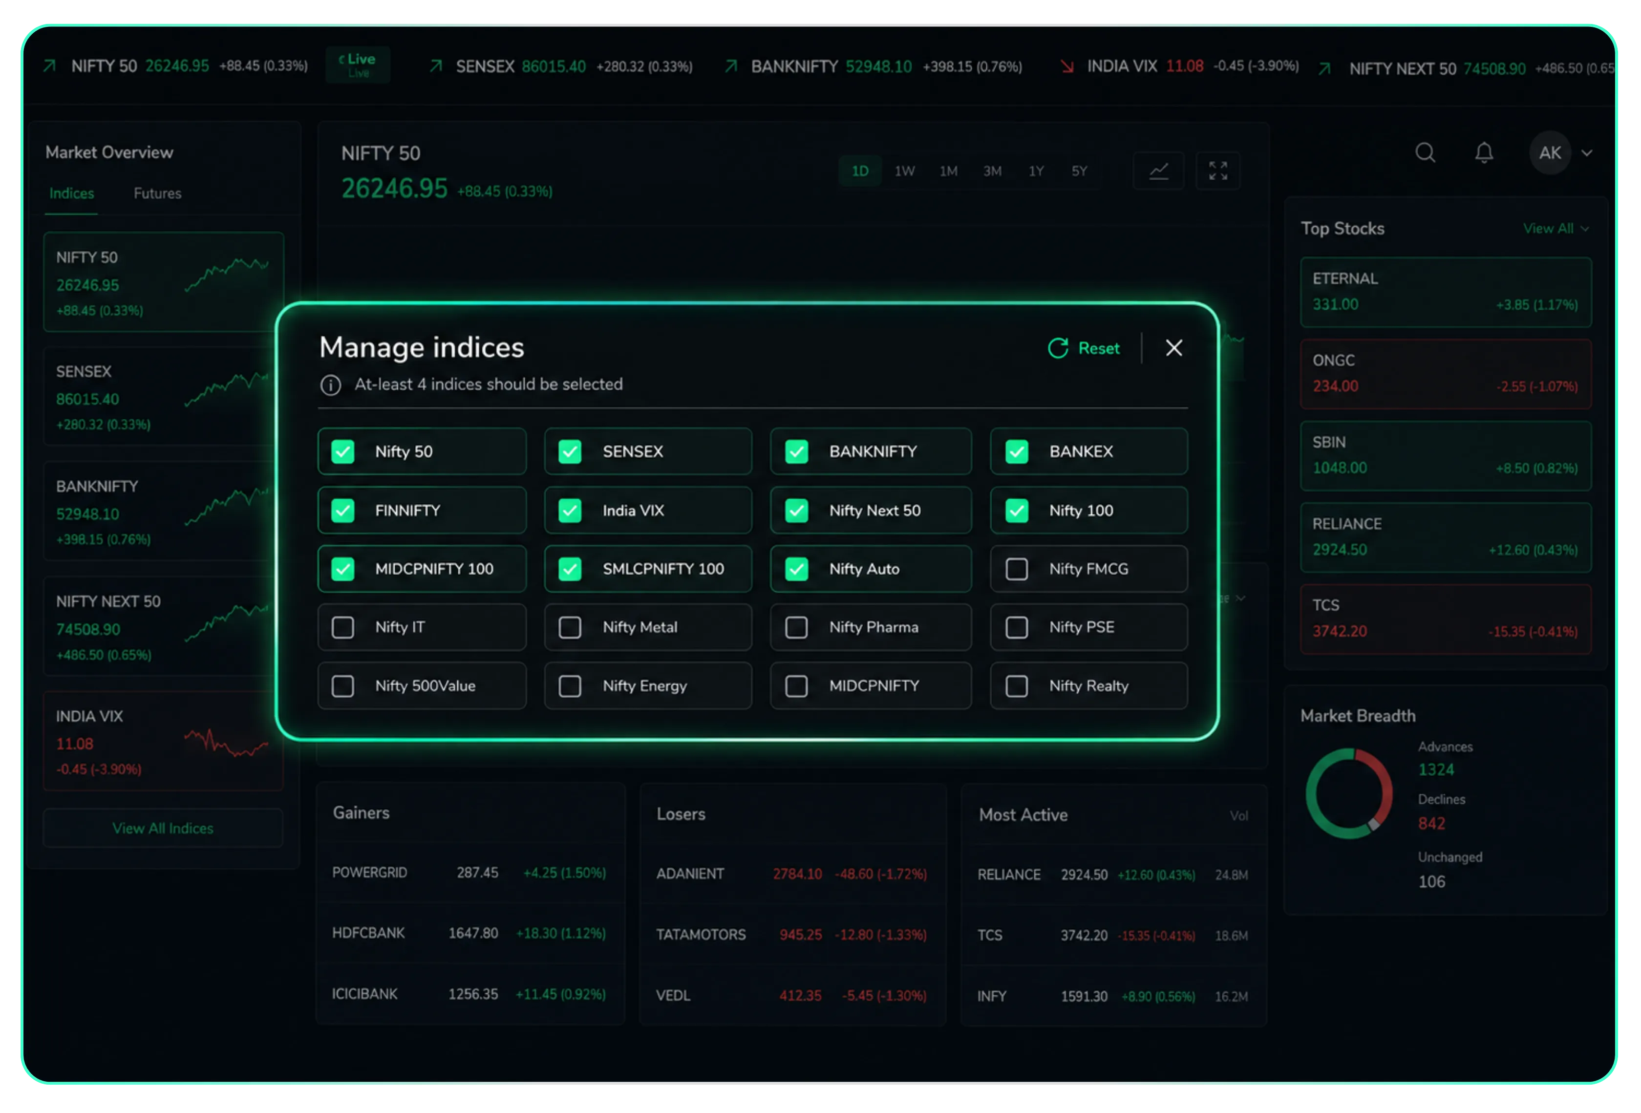Open the Top Stocks View All dropdown

[1556, 229]
